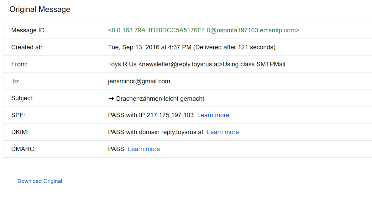Click SPF PASS with IP text
The height and width of the screenshot is (199, 372).
151,115
